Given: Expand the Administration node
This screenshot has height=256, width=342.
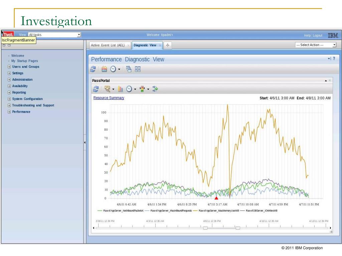Looking at the screenshot, I should pyautogui.click(x=9, y=80).
